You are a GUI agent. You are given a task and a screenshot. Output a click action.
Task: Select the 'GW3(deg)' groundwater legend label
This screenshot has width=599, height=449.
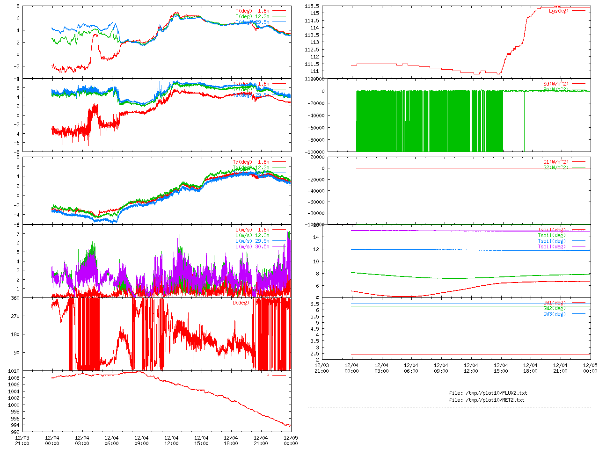[555, 314]
